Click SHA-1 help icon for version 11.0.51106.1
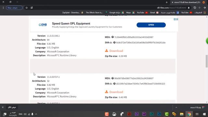Image resolution: width=208 pixels, height=117 pixels. 114,43
